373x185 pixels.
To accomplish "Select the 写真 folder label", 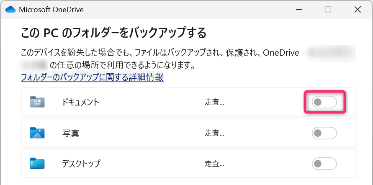I will pos(69,133).
